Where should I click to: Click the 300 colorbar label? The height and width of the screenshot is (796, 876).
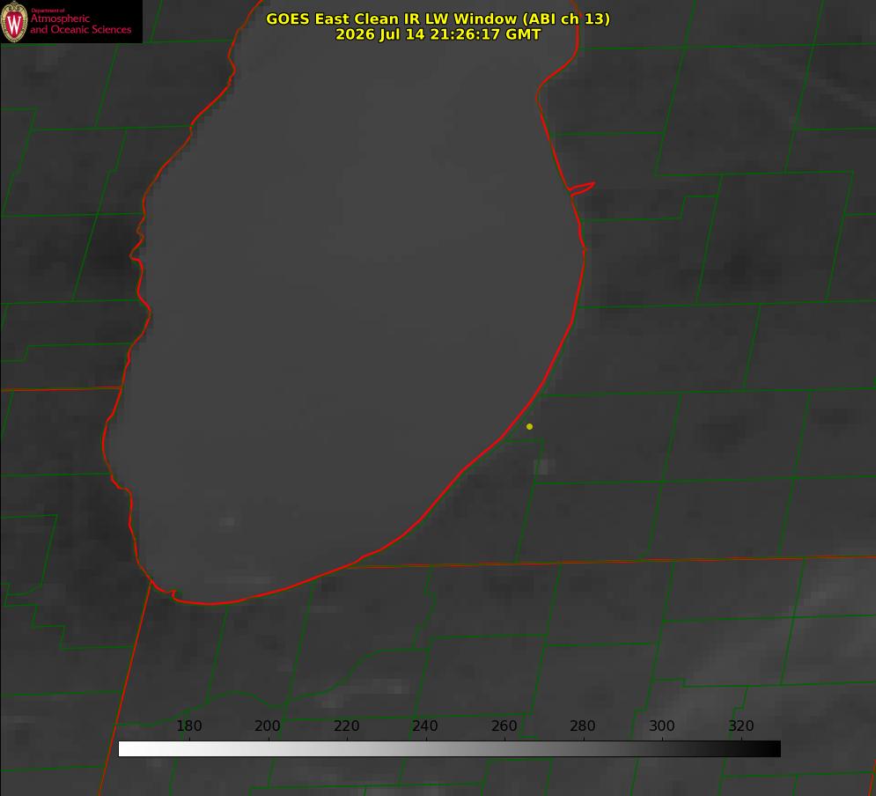(x=662, y=726)
